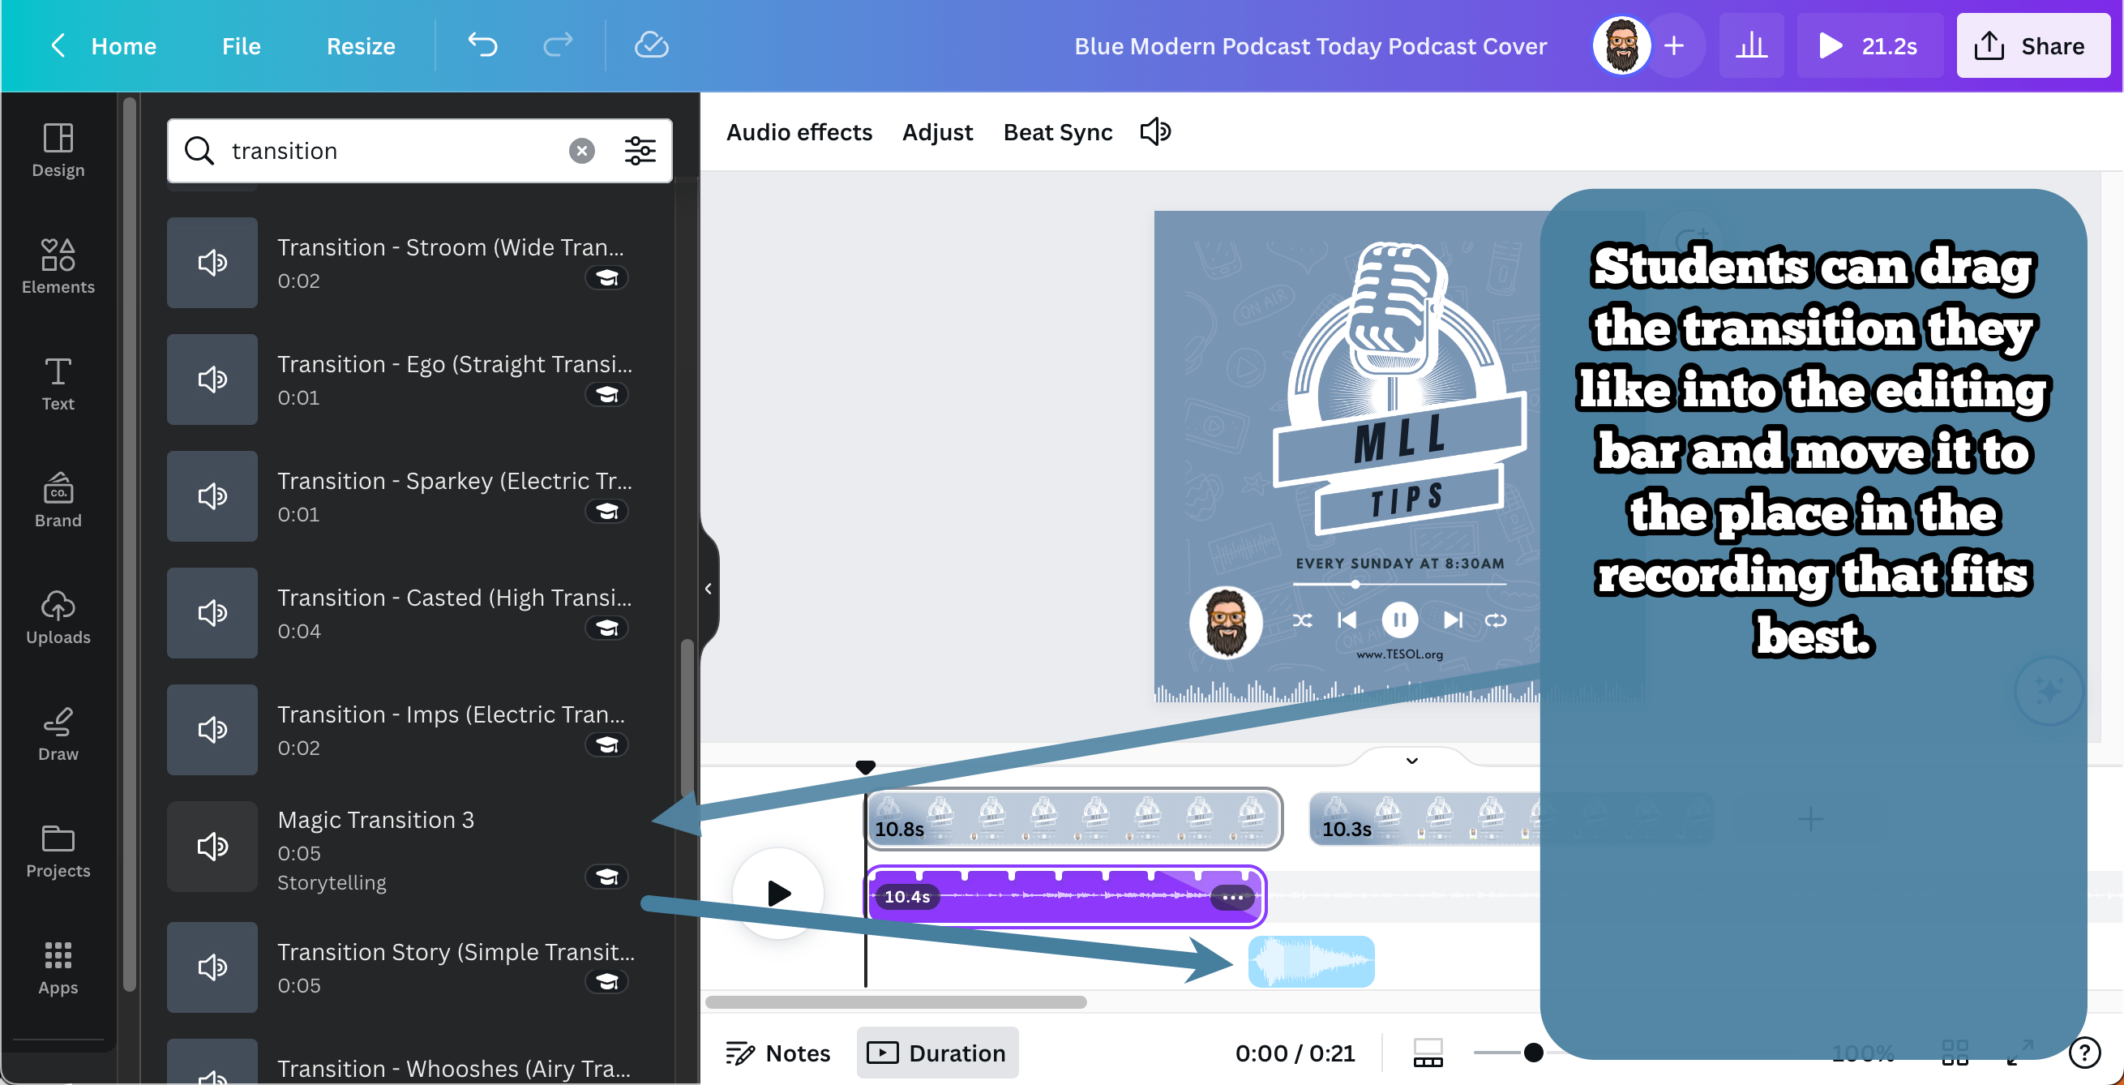Open search filter options icon
Viewport: 2124px width, 1085px height.
[639, 151]
